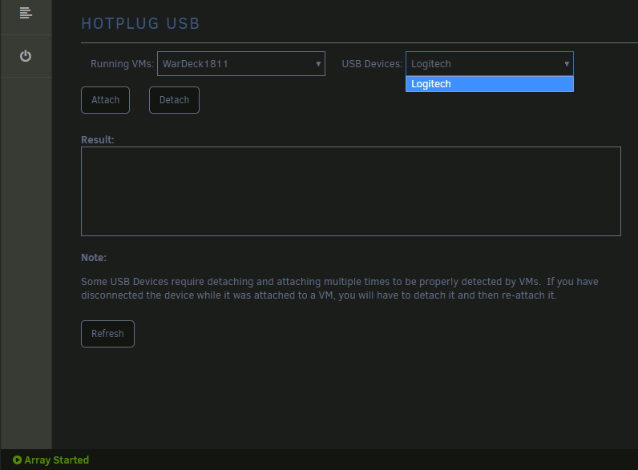Click the Running VMs label

click(122, 64)
